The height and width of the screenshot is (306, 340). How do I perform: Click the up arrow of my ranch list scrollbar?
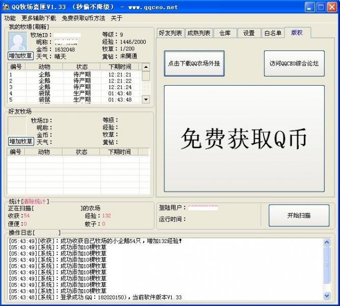click(x=146, y=67)
